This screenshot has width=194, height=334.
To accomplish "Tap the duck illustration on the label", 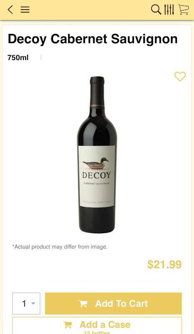I will click(96, 163).
